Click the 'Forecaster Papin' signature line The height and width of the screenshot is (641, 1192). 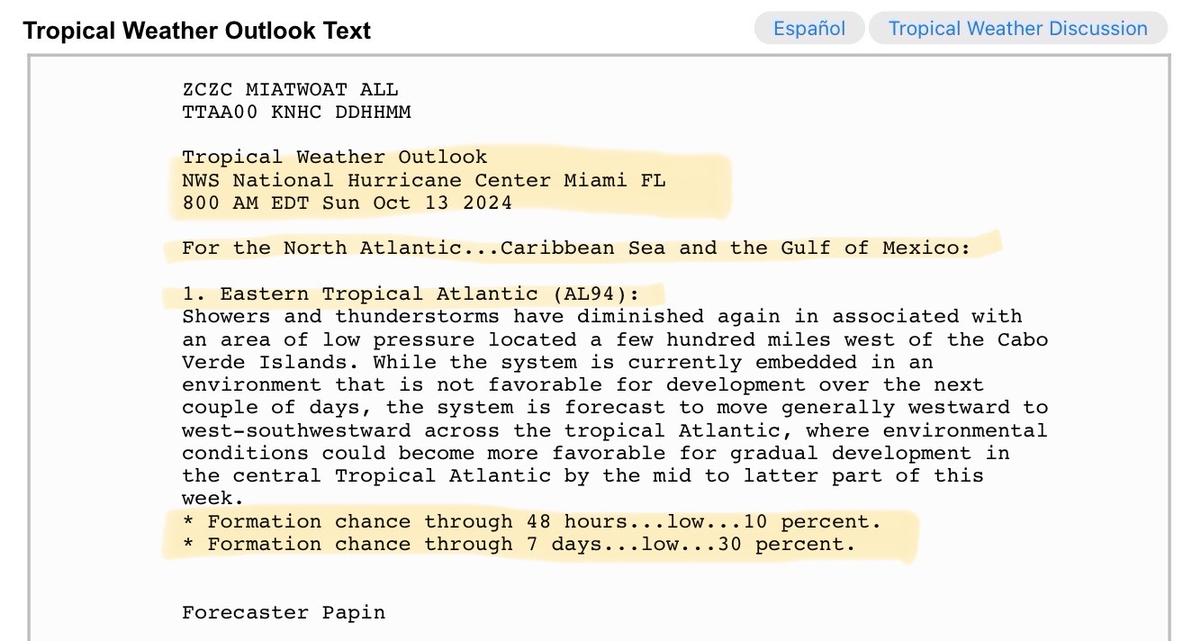(x=284, y=613)
